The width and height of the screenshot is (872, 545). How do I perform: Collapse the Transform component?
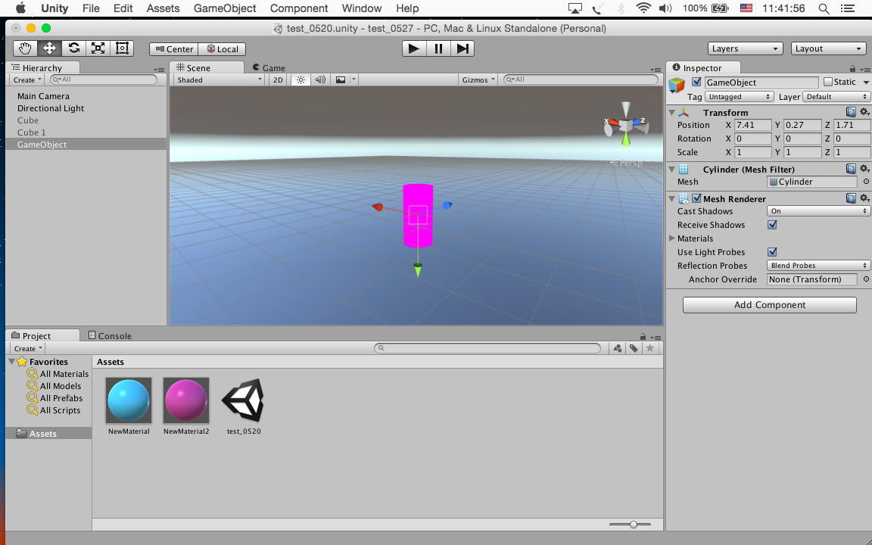672,112
